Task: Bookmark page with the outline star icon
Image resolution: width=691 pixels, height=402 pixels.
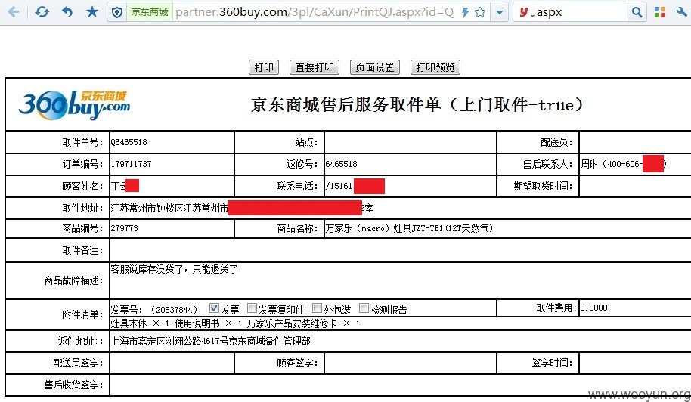Action: pyautogui.click(x=480, y=12)
